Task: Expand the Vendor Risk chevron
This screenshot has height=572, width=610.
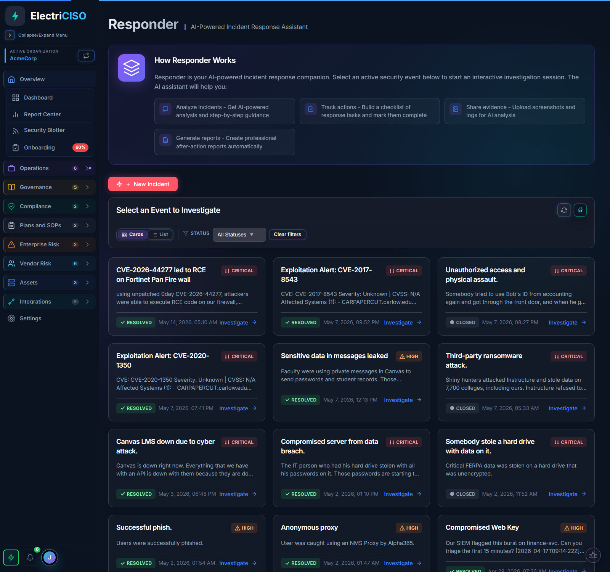Action: click(87, 264)
